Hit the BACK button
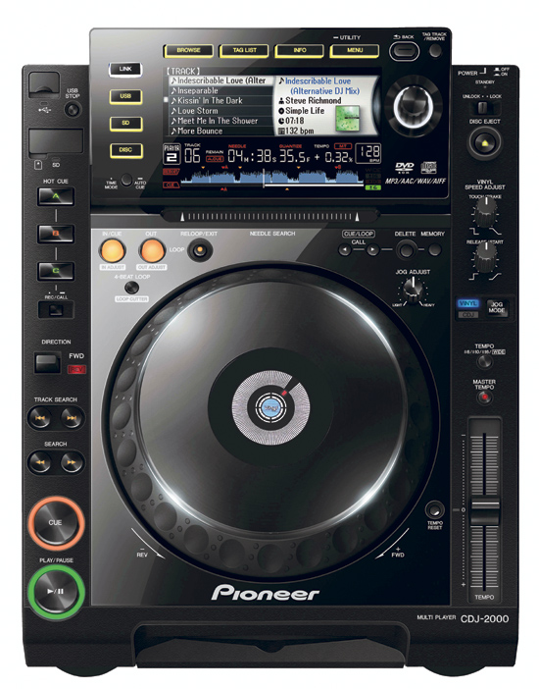The image size is (539, 689). 404,51
